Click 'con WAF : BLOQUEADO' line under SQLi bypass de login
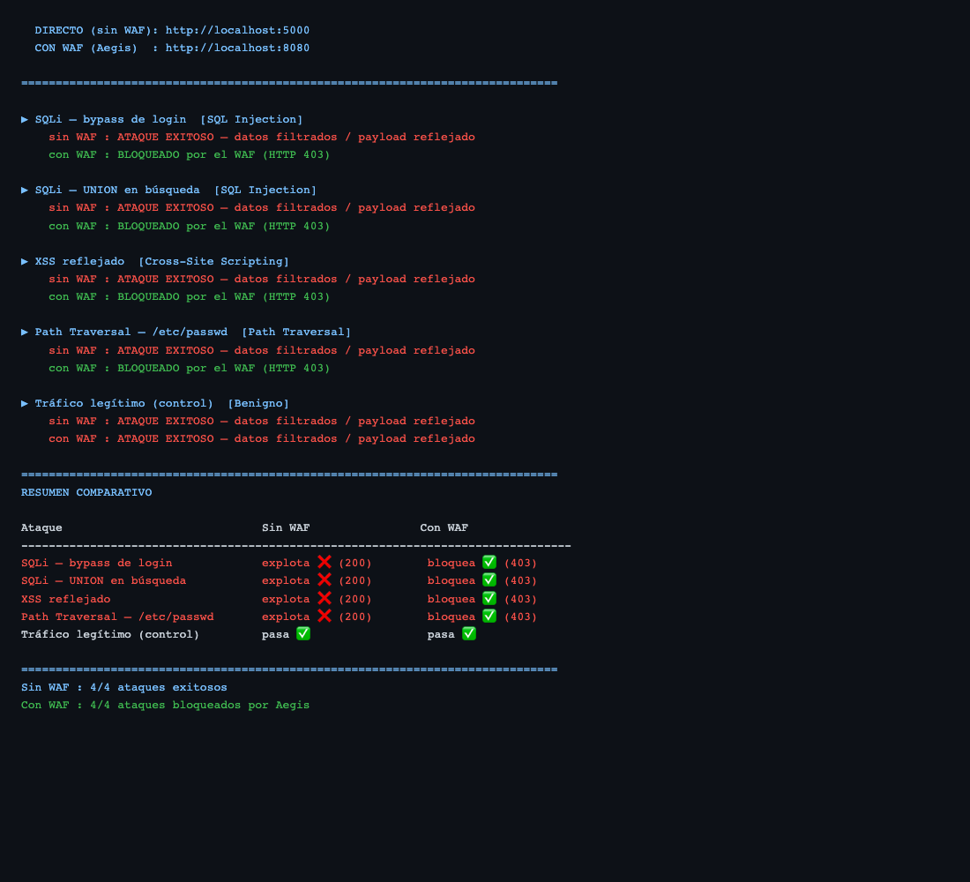 pyautogui.click(x=190, y=154)
